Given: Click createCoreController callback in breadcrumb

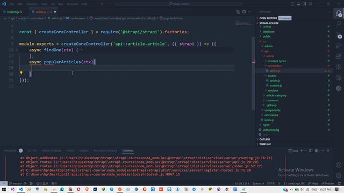Looking at the screenshot, I should point(124,18).
